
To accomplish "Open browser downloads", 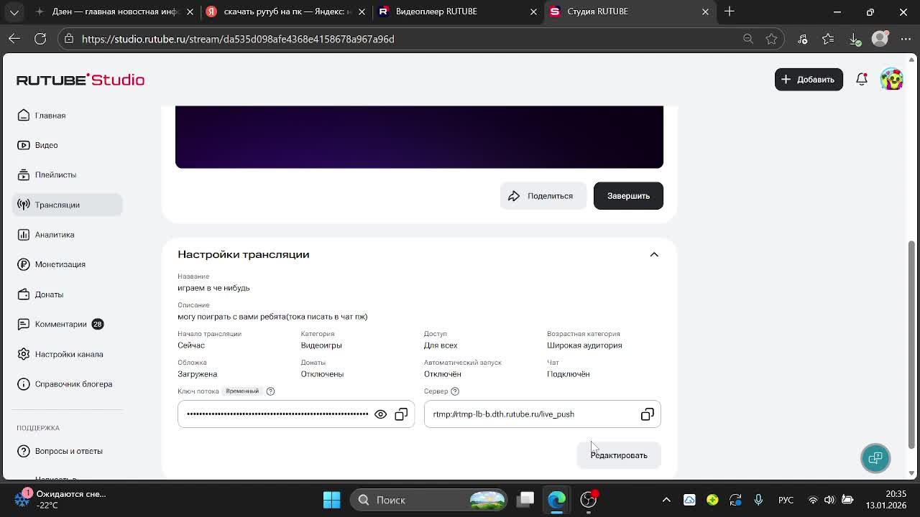I will (x=855, y=39).
